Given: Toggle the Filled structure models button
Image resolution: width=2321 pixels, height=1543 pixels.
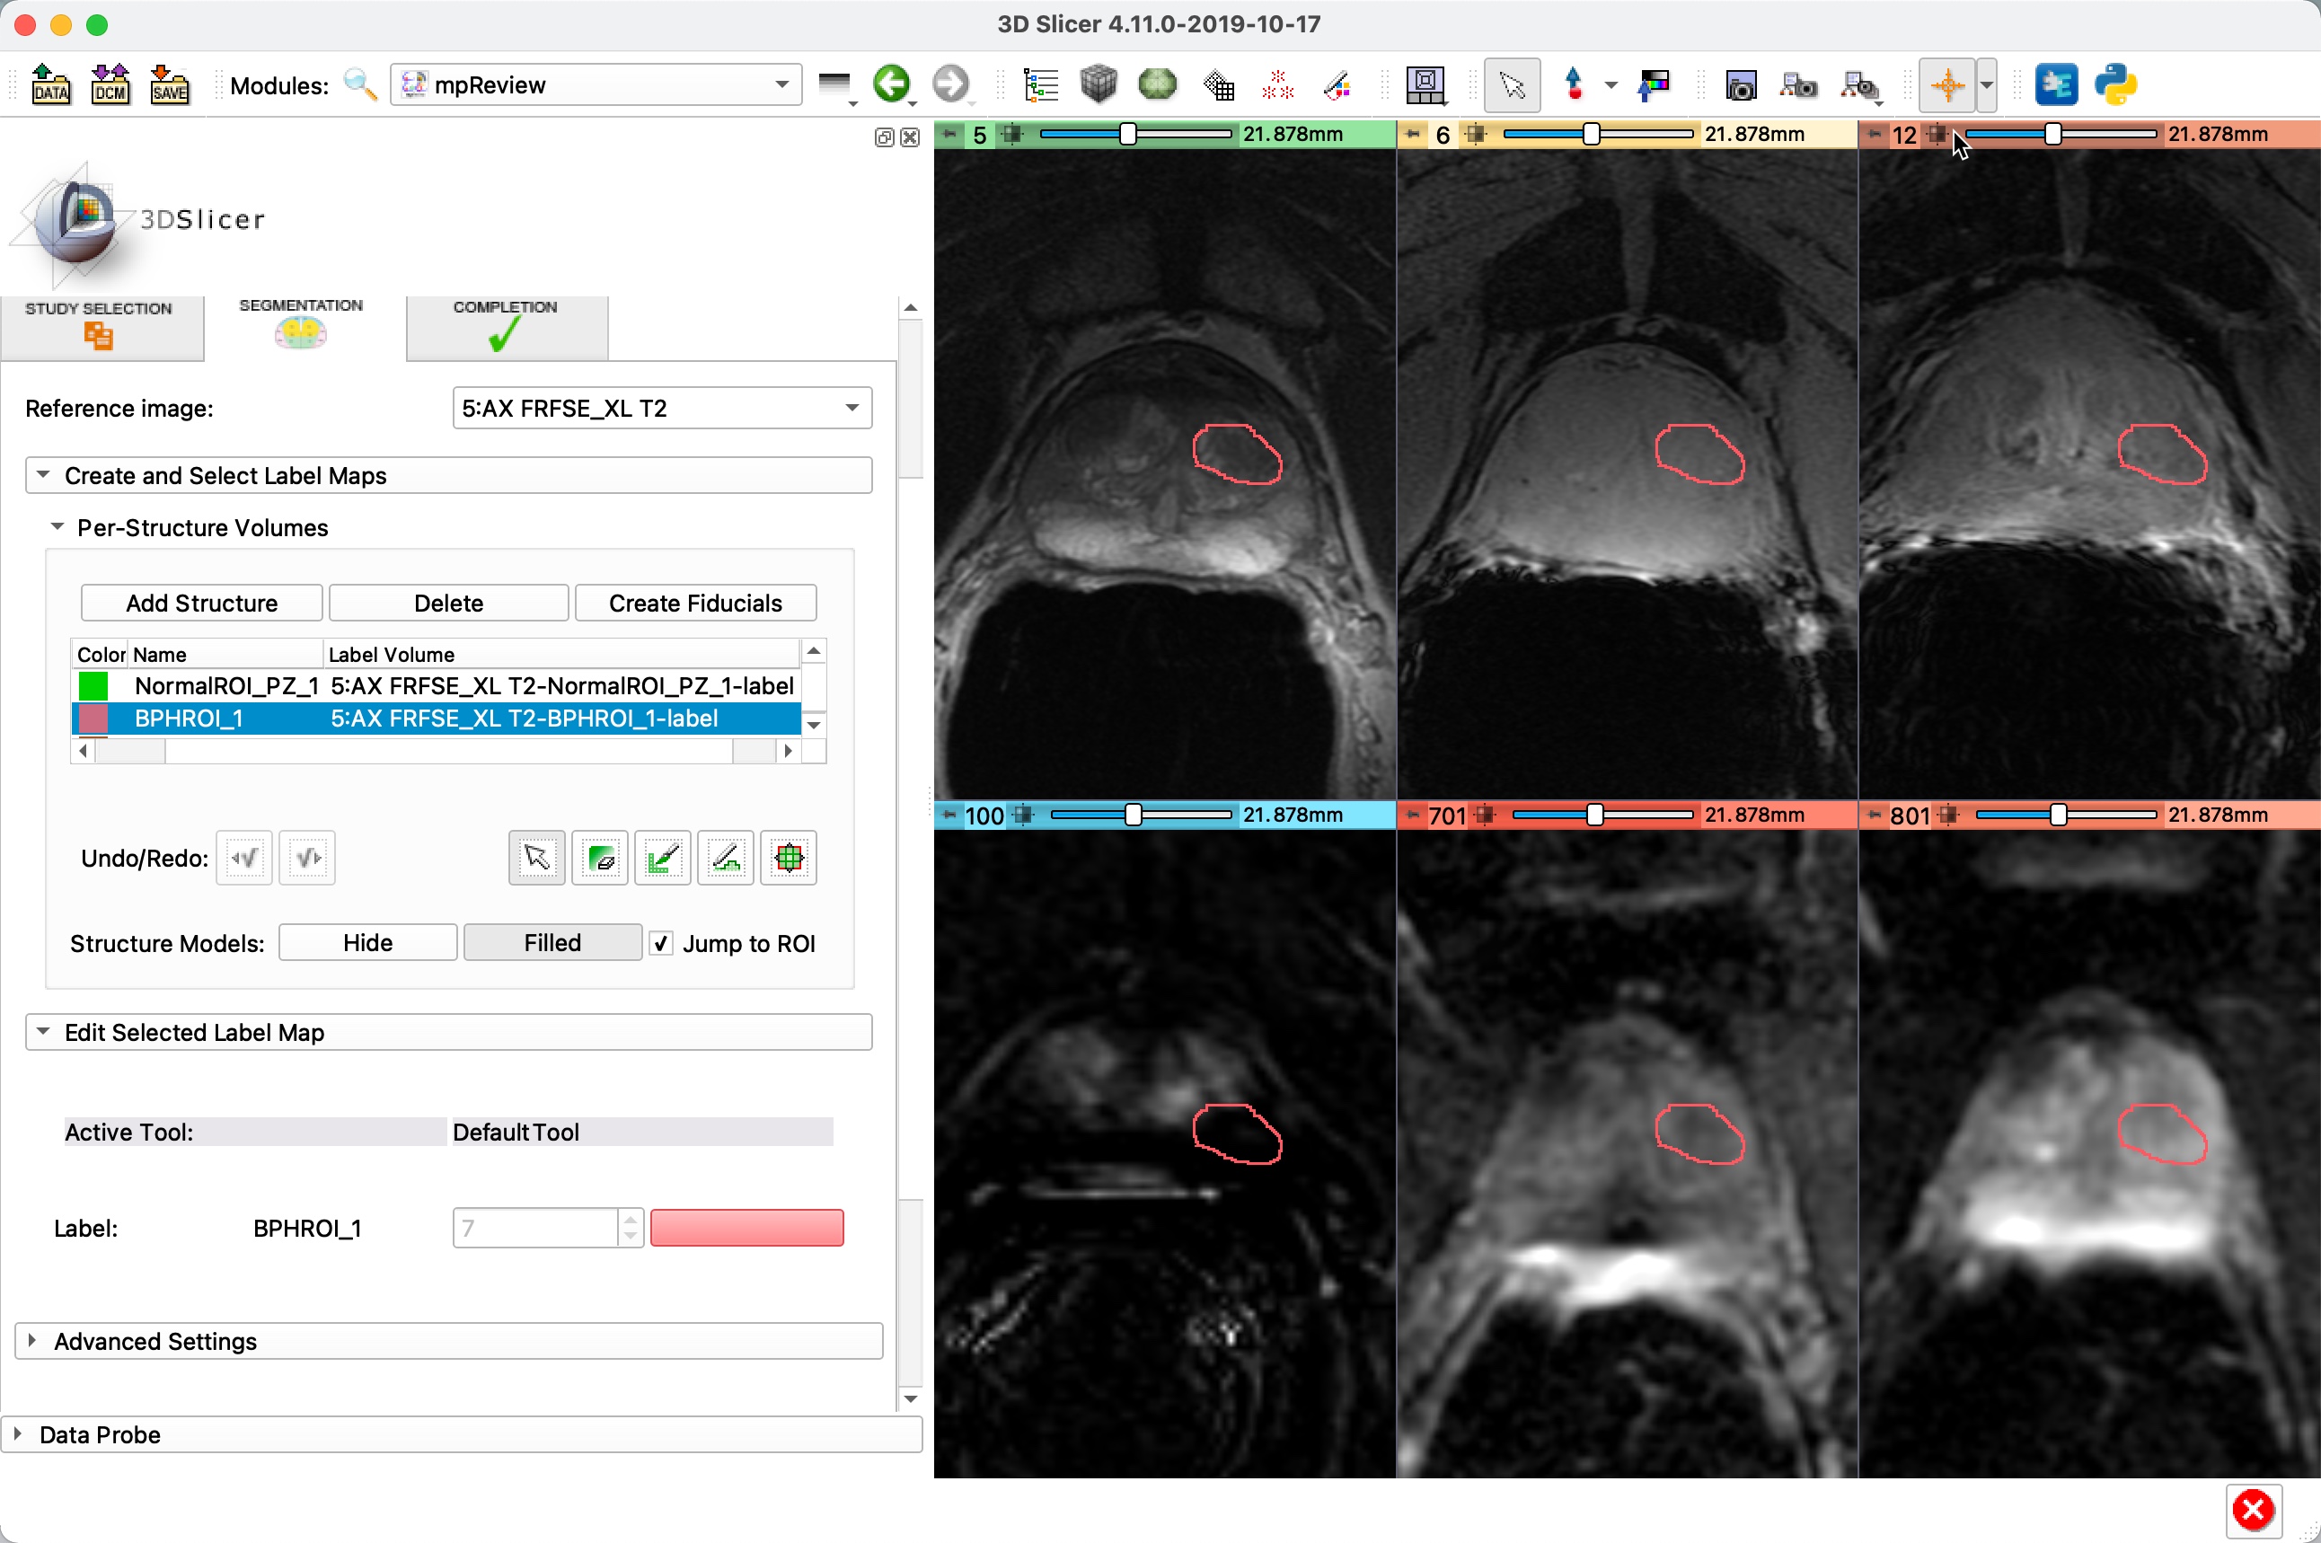Looking at the screenshot, I should point(552,943).
